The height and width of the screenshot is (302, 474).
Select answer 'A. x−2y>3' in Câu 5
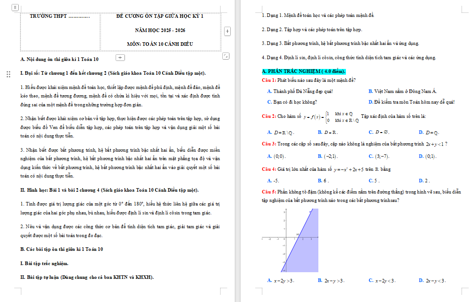click(x=281, y=281)
